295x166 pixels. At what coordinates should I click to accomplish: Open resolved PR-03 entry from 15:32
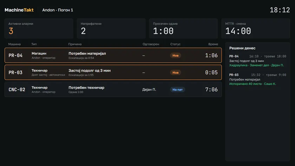pyautogui.click(x=257, y=79)
